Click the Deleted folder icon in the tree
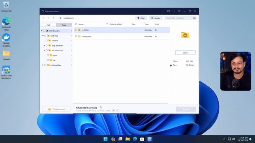Viewport: 255px width, 143px height. coord(49,41)
